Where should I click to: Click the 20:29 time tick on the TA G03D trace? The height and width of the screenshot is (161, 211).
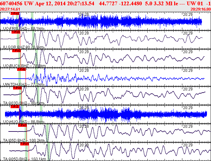(x=188, y=89)
